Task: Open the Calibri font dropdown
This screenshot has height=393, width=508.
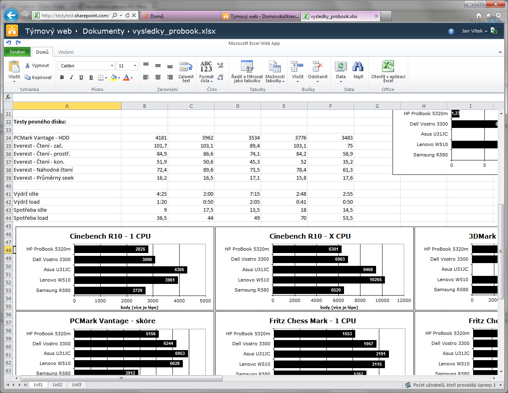Action: point(111,65)
